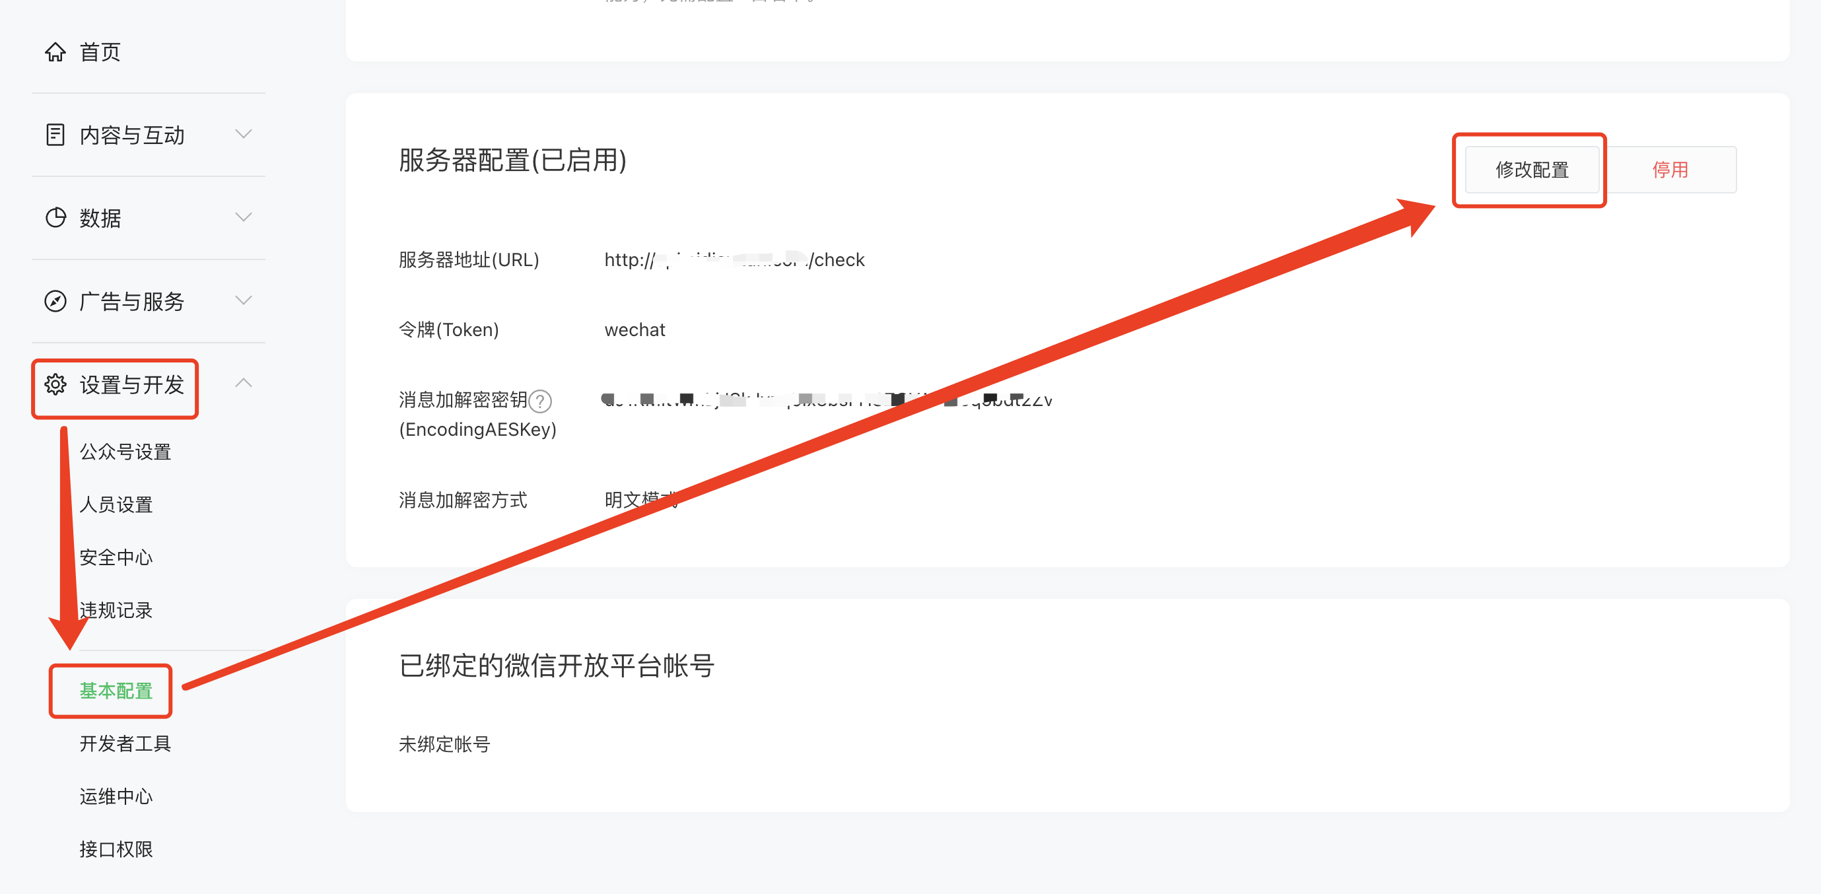Collapse the 设置与开发 section chevron
Screen dimensions: 1821x894
tap(244, 383)
